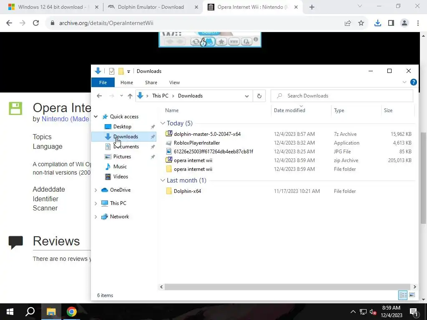This screenshot has height=320, width=427.
Task: Switch to large thumbnails view icon
Action: tap(412, 295)
